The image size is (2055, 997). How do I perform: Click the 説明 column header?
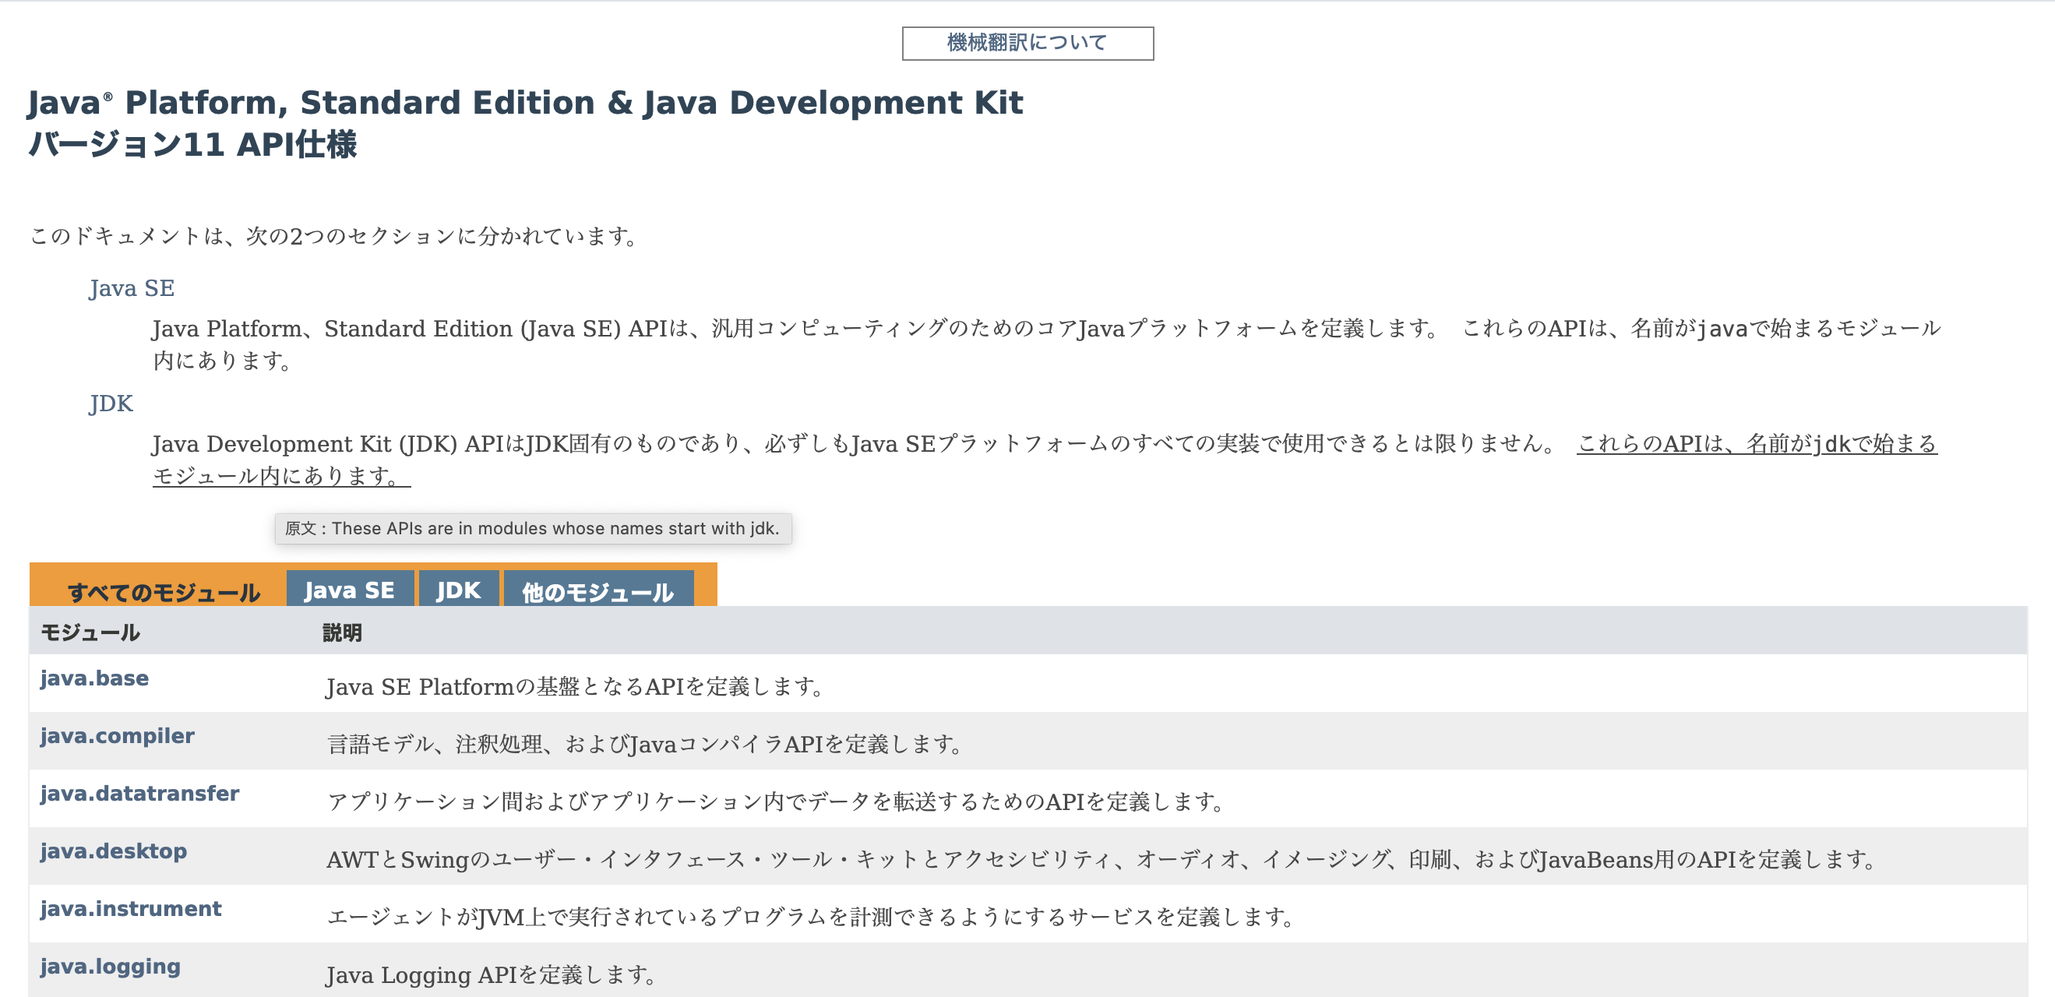point(342,632)
